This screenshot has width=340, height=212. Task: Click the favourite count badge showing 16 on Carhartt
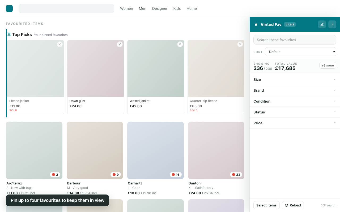176,174
